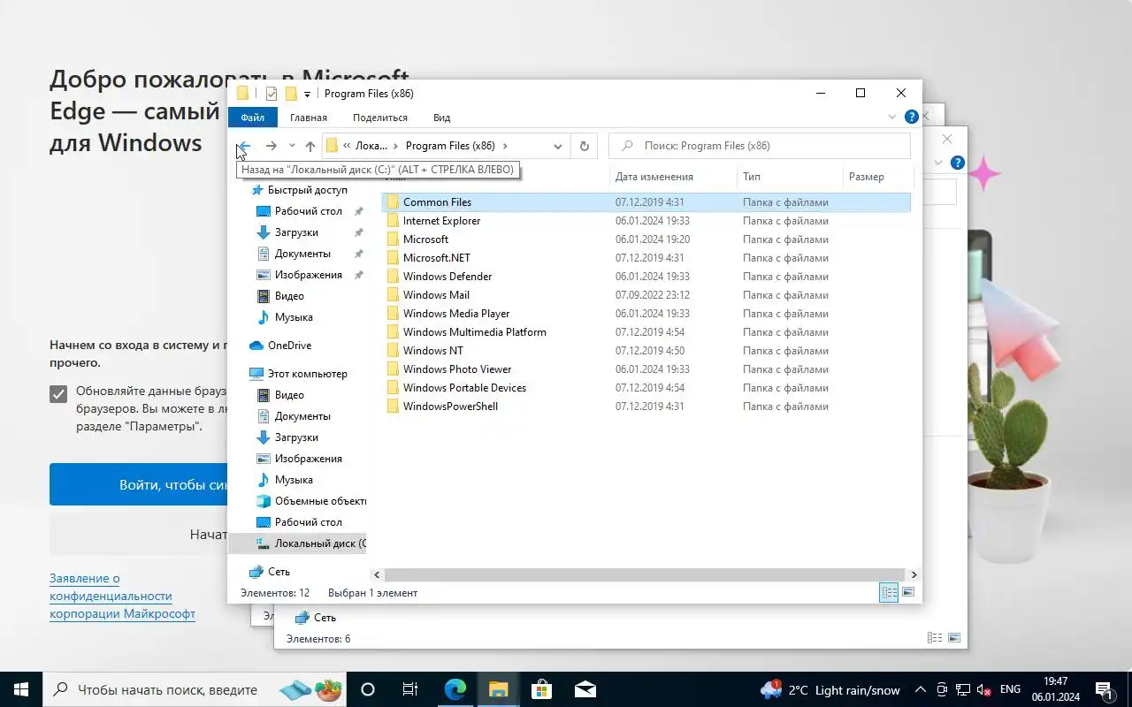The image size is (1132, 707).
Task: Show hidden tray icons chevron
Action: point(920,690)
